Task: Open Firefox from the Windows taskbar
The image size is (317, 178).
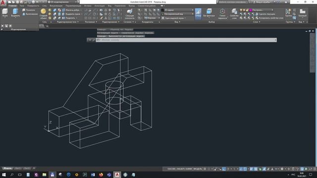Action: [x=101, y=175]
